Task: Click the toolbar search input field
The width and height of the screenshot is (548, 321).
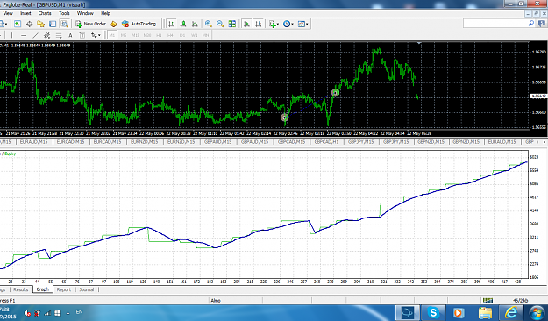Action: click(495, 24)
